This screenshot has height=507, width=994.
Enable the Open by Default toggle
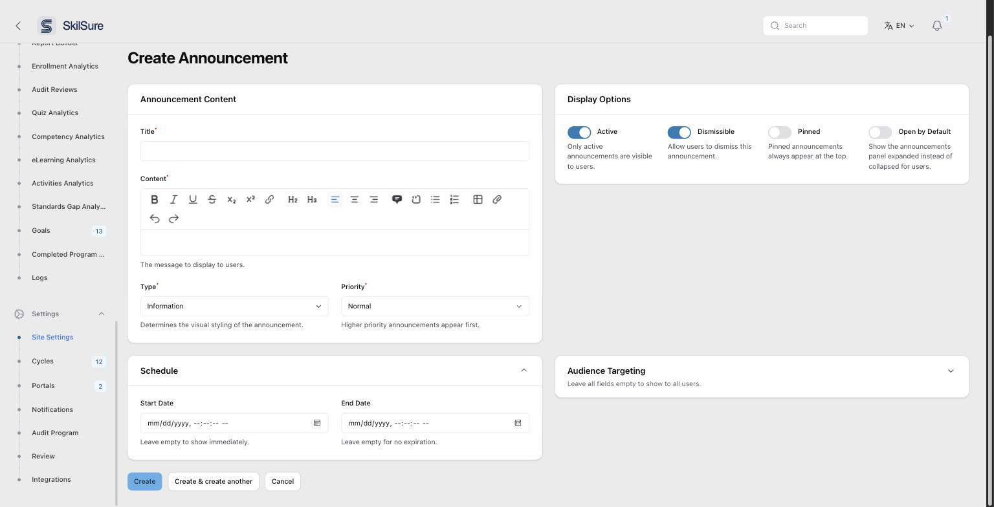[x=880, y=132]
